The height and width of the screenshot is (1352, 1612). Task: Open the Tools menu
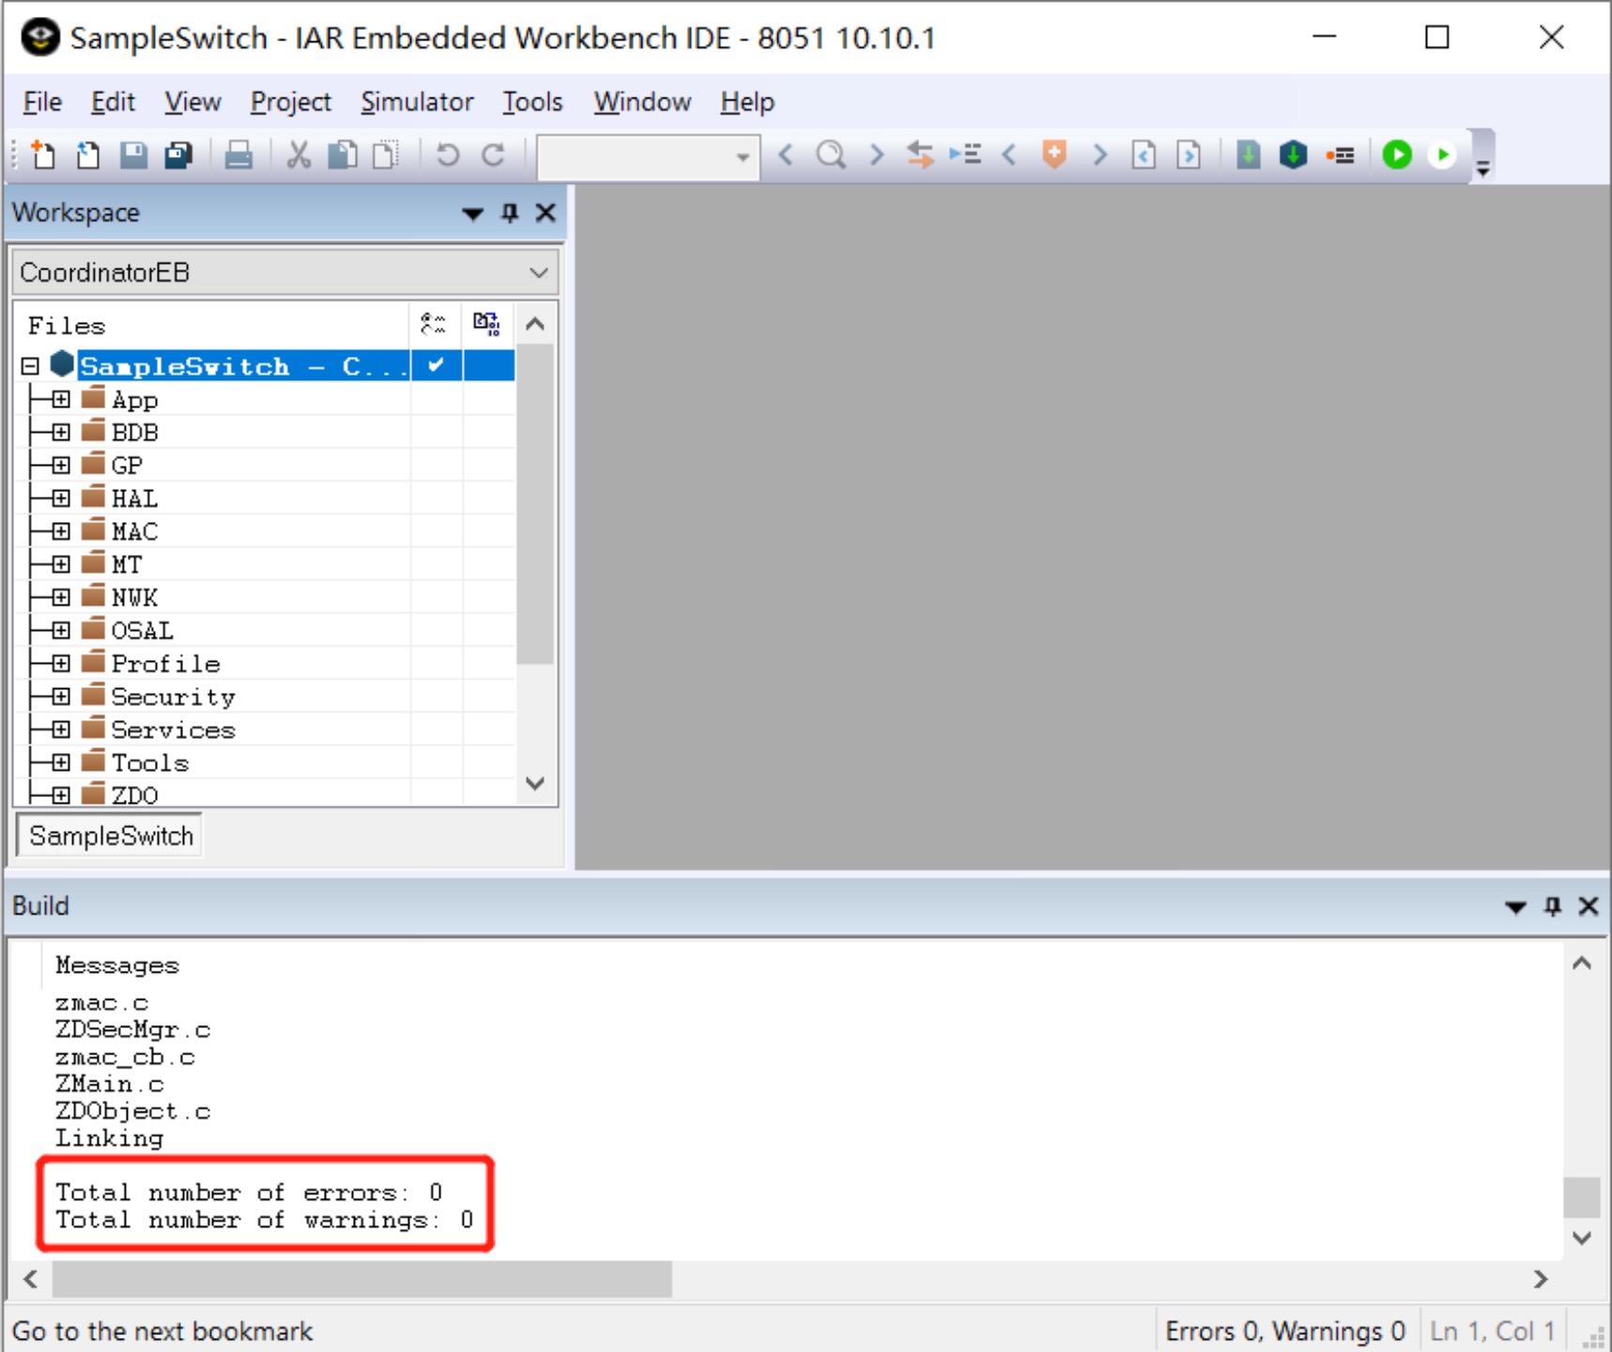pos(532,101)
